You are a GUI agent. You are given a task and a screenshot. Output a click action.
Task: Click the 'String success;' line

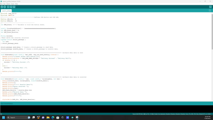click(7, 36)
